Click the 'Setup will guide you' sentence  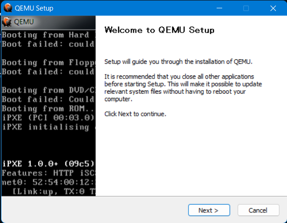coord(178,61)
